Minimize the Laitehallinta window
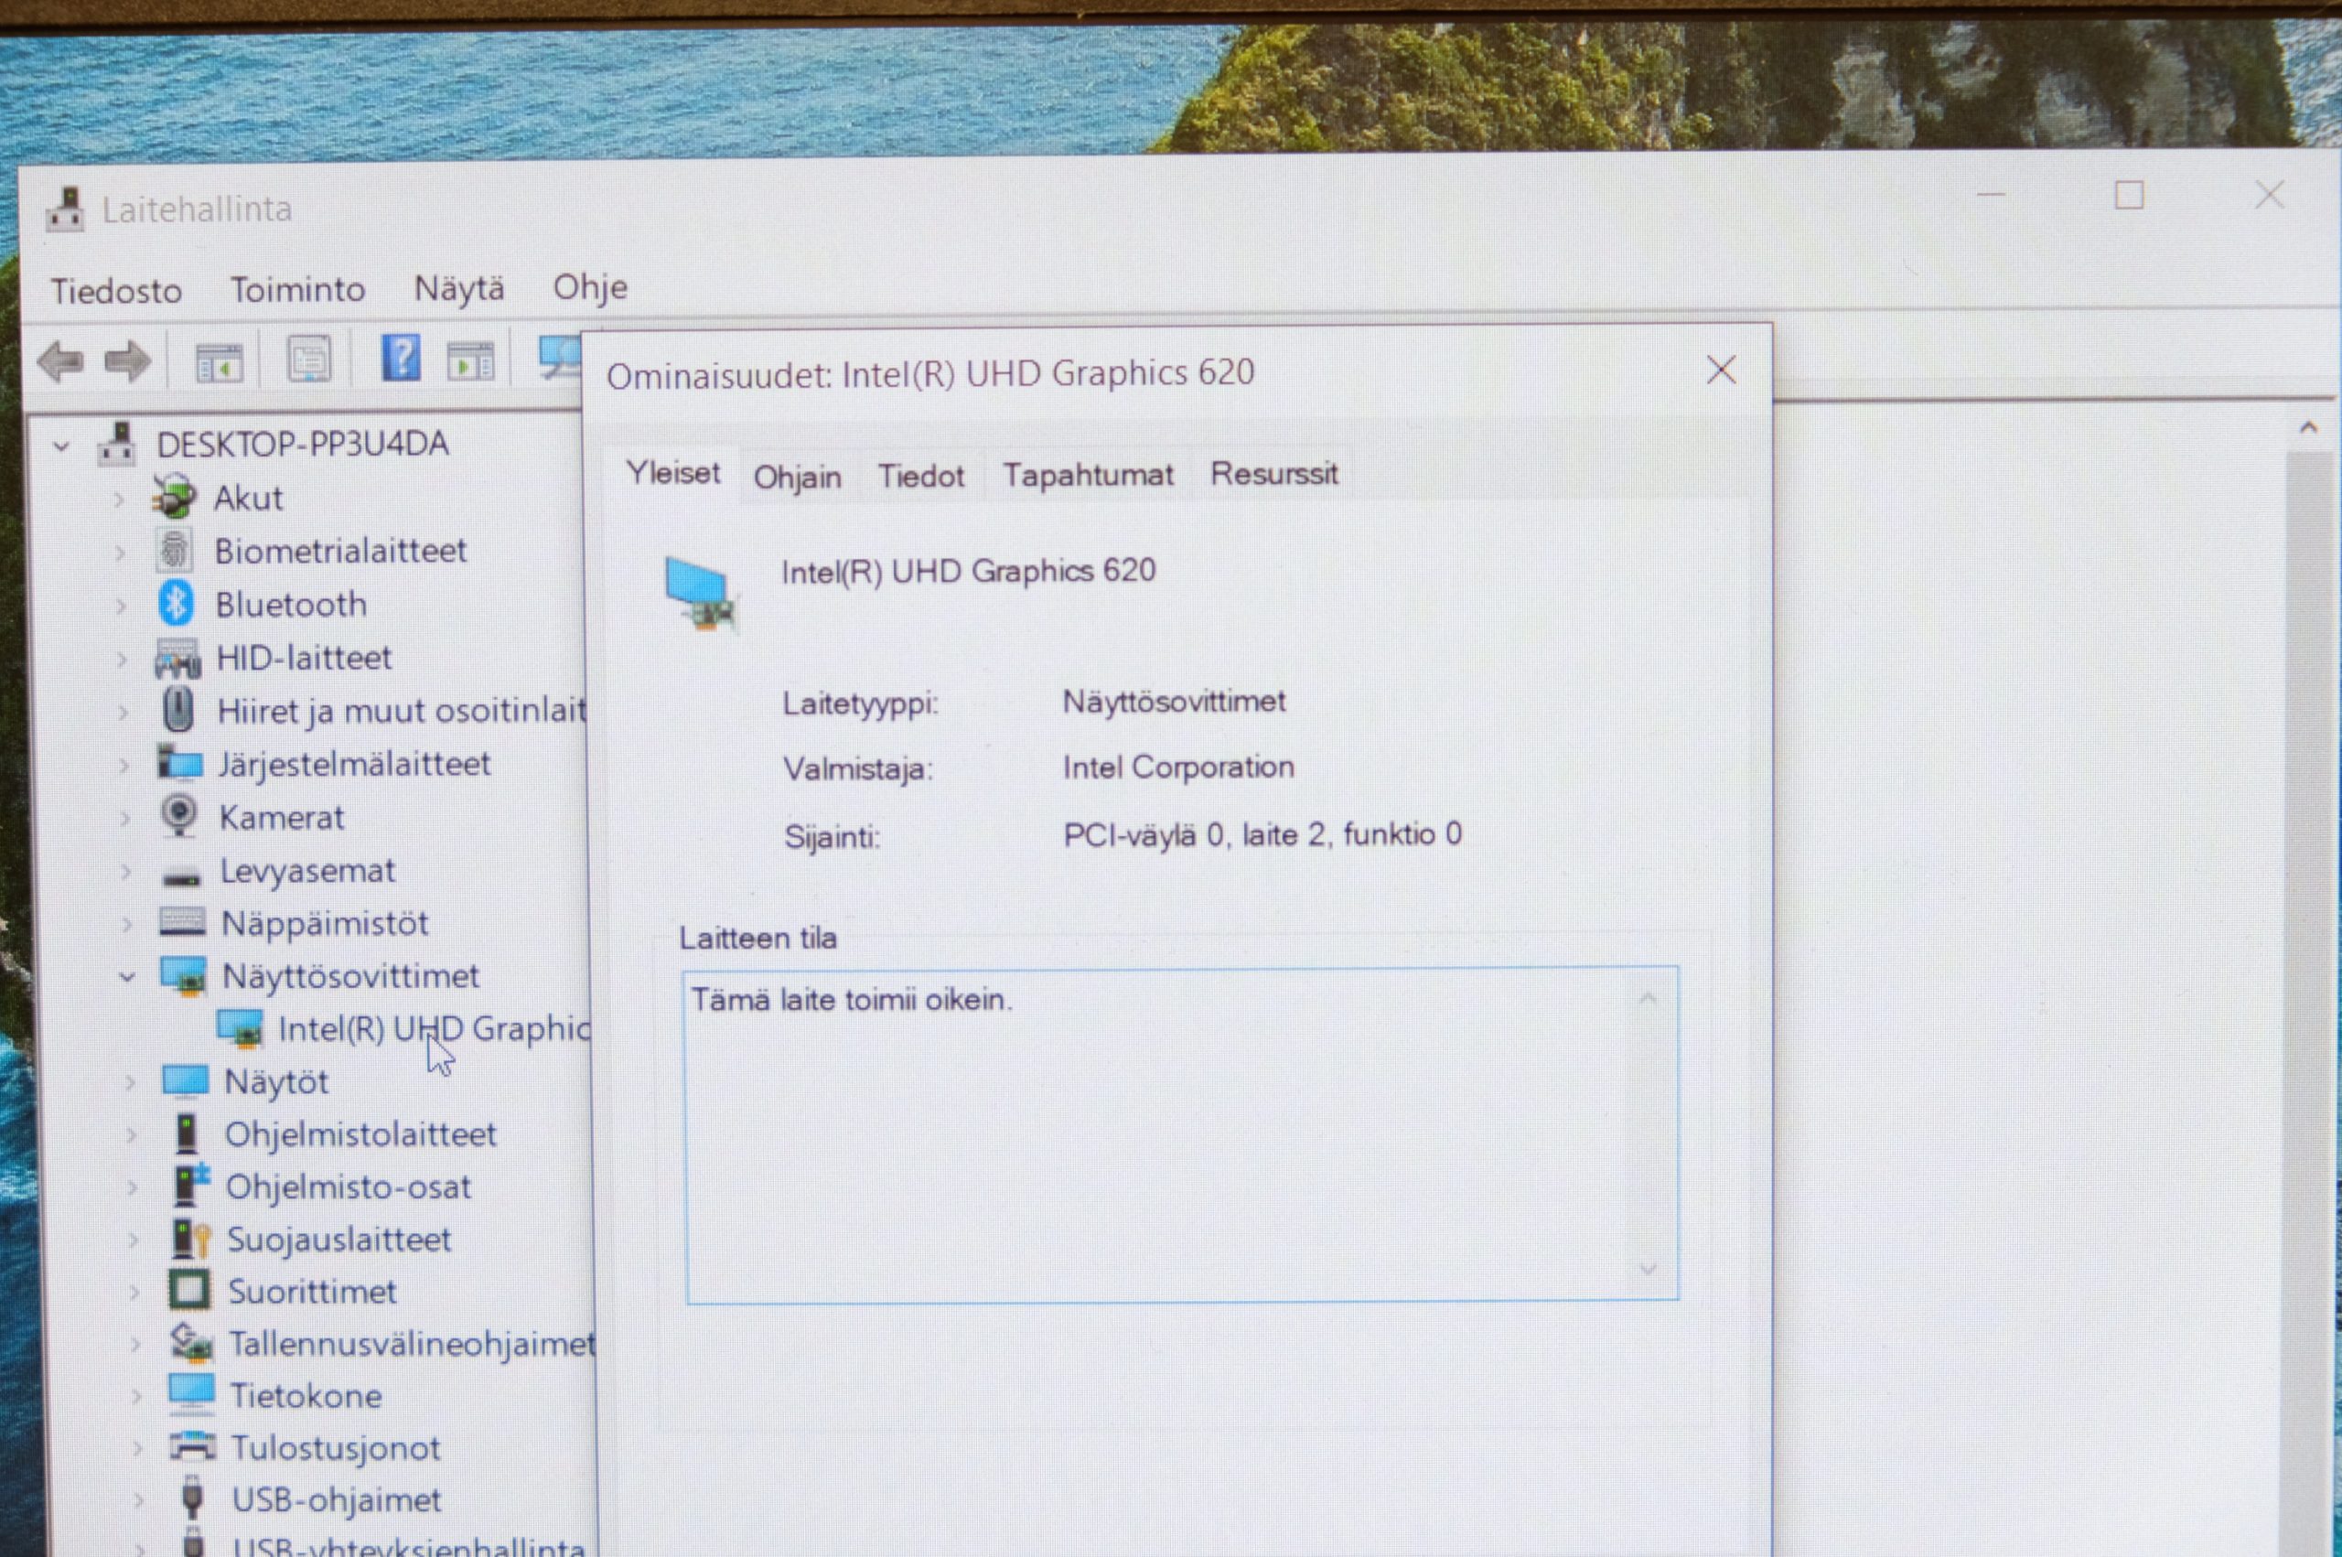The height and width of the screenshot is (1557, 2342). tap(1991, 195)
